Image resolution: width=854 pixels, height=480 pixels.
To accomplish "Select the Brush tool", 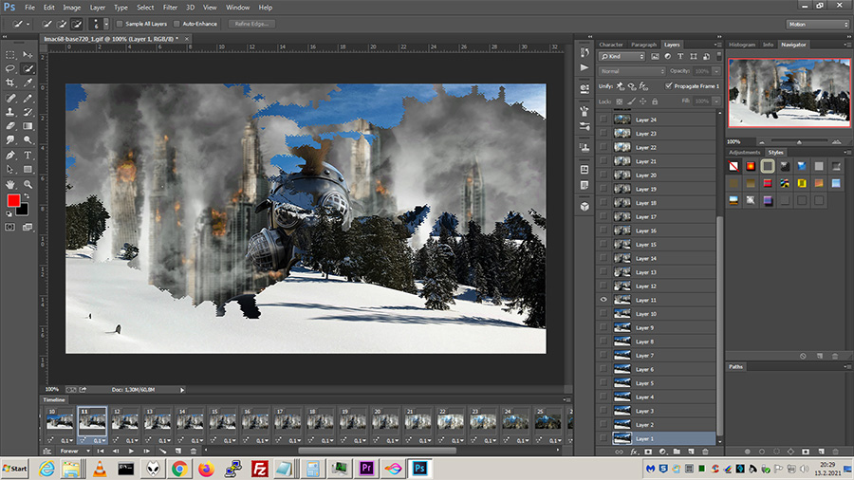I will tap(28, 98).
